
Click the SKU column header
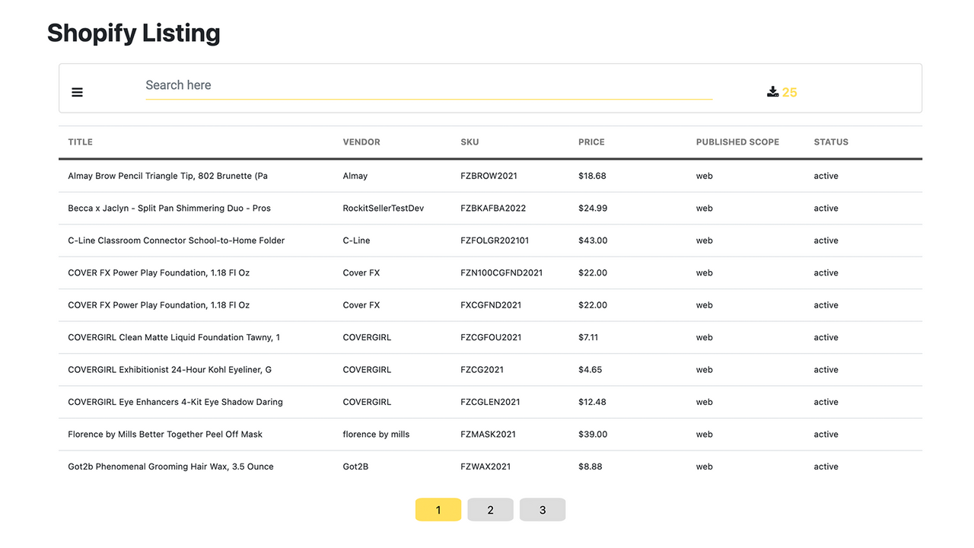(469, 142)
